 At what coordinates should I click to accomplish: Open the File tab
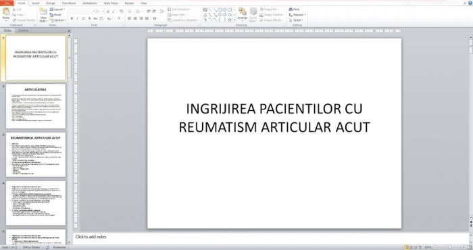click(x=7, y=3)
